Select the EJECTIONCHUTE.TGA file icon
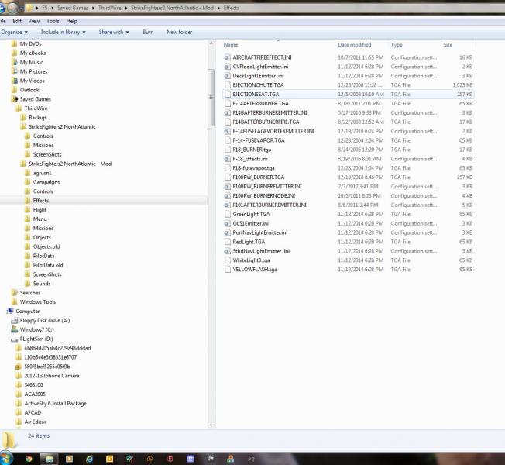Image resolution: width=505 pixels, height=465 pixels. pyautogui.click(x=228, y=85)
